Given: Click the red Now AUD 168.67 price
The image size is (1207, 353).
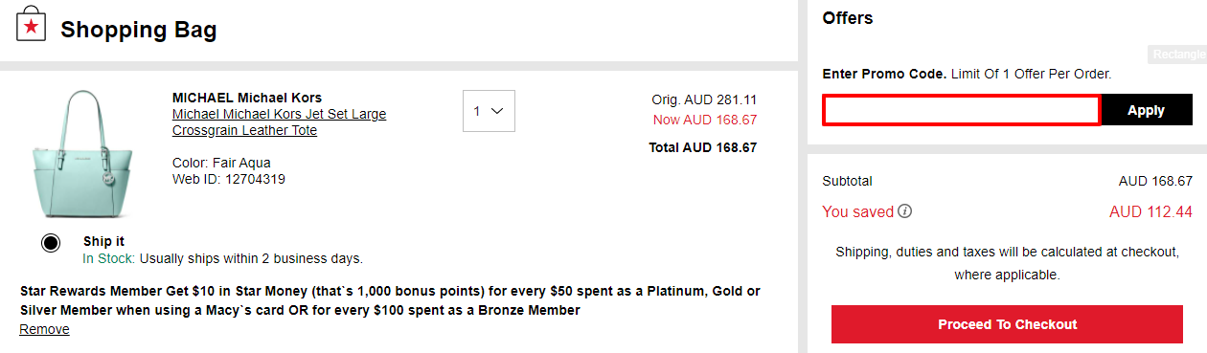Looking at the screenshot, I should coord(705,120).
